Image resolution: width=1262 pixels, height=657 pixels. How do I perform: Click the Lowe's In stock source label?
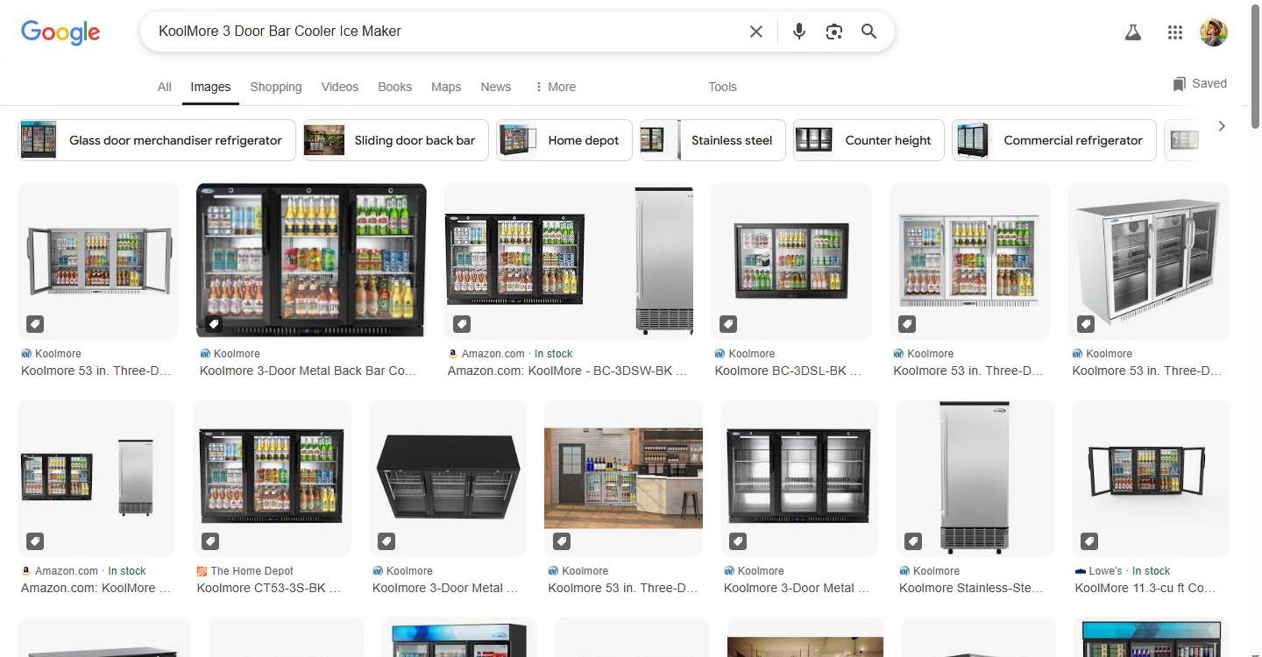coord(1123,571)
